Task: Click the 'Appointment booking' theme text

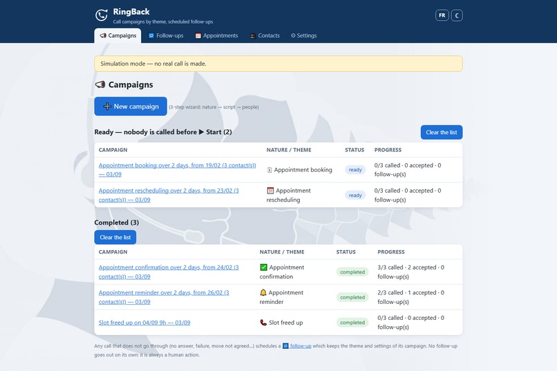Action: [303, 170]
